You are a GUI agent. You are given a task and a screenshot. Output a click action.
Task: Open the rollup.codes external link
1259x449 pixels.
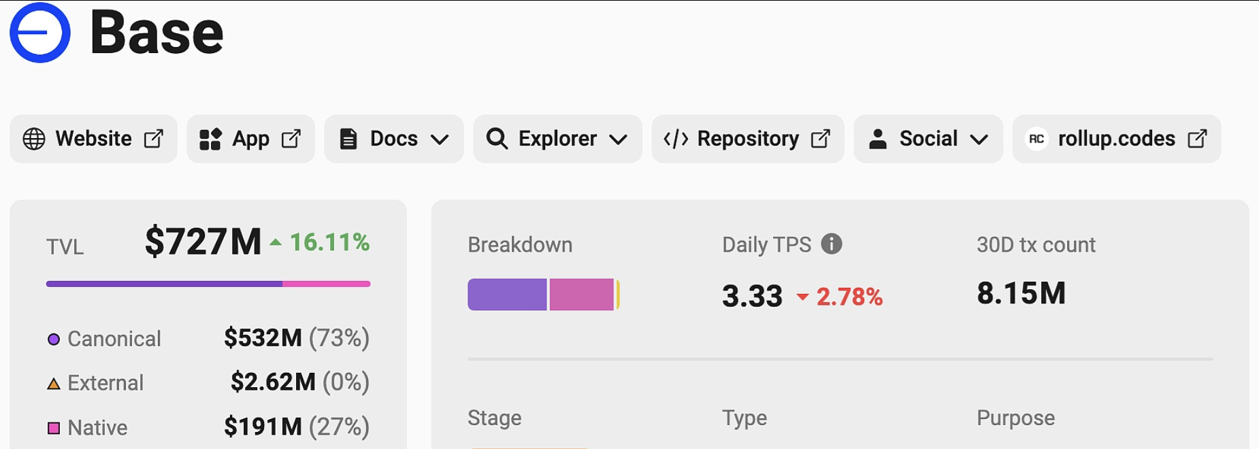(x=1117, y=139)
